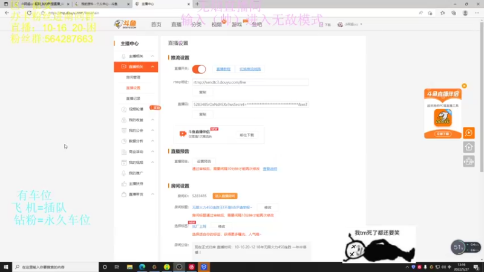Click 前往下载 for 斗鱼直播伴侣
The height and width of the screenshot is (272, 484).
pos(247,135)
